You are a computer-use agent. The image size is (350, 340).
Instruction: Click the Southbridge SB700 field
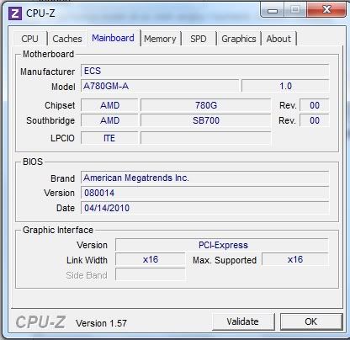(206, 120)
